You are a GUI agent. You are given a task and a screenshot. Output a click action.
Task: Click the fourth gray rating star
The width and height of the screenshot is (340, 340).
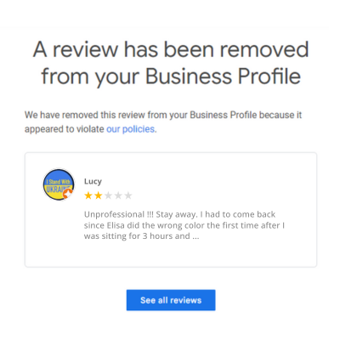(118, 195)
